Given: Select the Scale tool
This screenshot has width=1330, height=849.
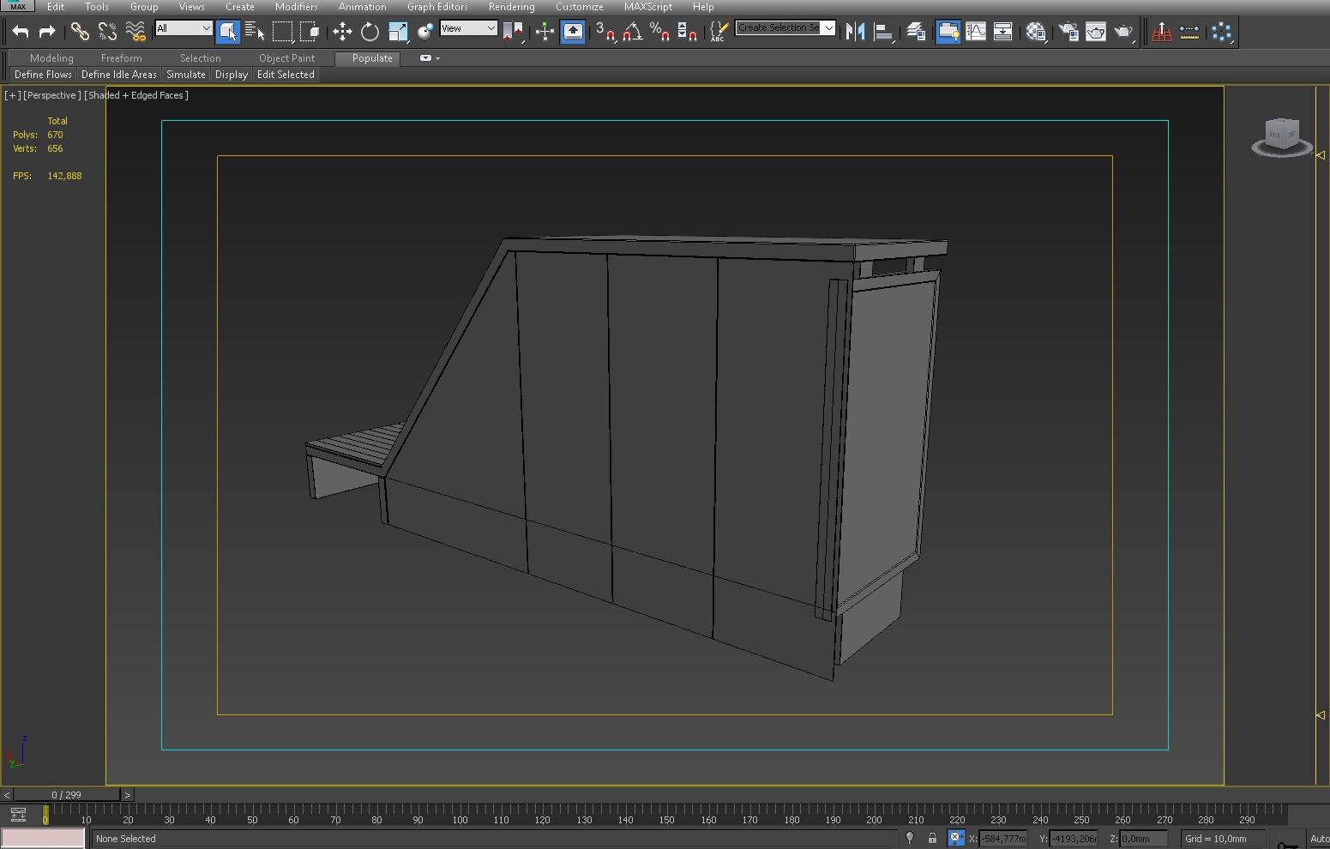Looking at the screenshot, I should click(x=398, y=32).
